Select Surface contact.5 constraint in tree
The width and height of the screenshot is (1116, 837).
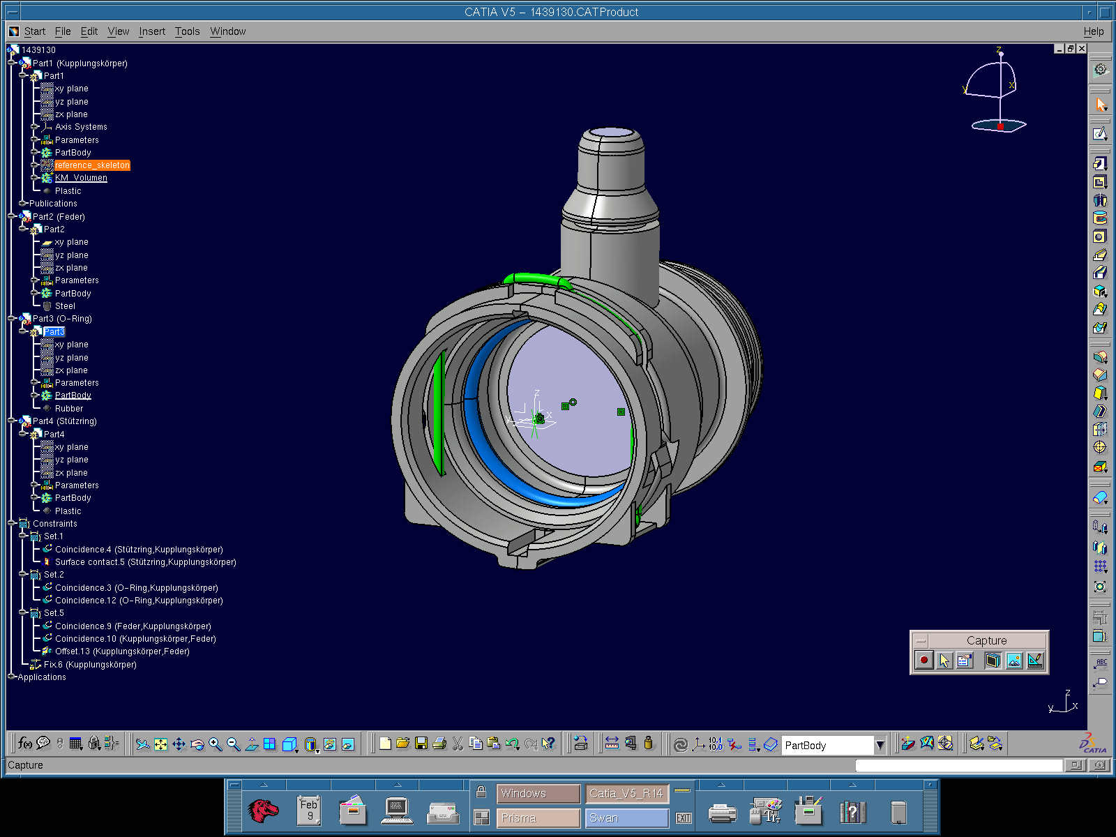145,562
